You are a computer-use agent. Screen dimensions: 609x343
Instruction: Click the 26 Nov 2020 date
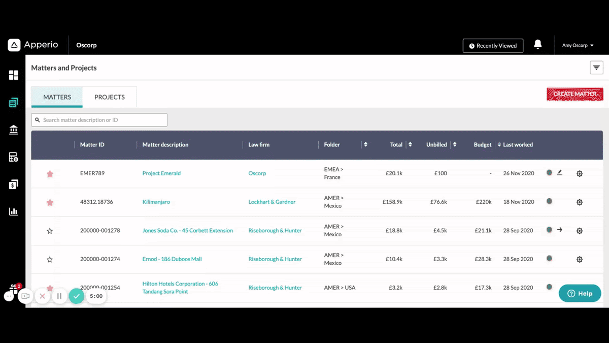pyautogui.click(x=519, y=173)
